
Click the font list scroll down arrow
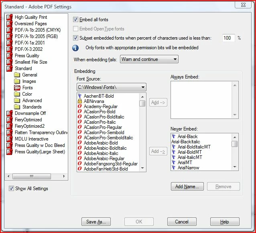click(x=142, y=168)
